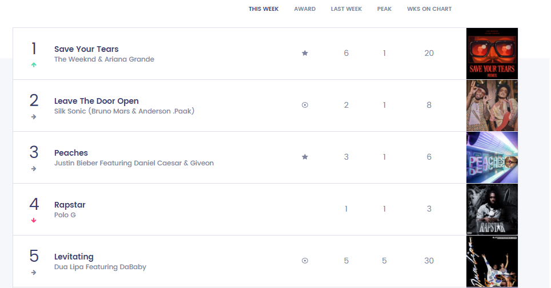The width and height of the screenshot is (551, 288).
Task: Click the circle award icon for Levitating
Action: [x=305, y=261]
